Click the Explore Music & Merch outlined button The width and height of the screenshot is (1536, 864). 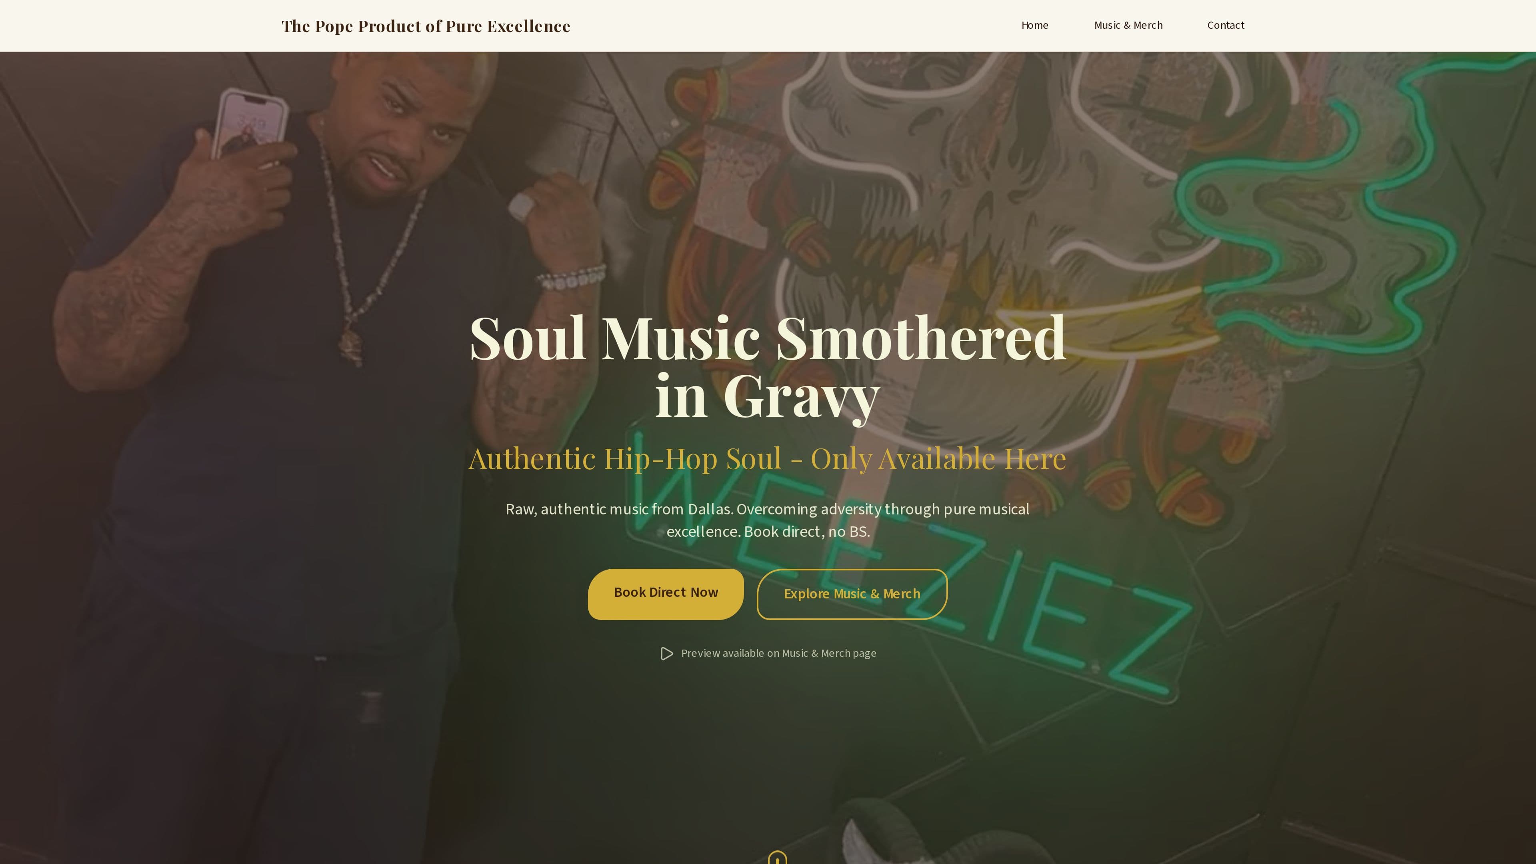(852, 594)
